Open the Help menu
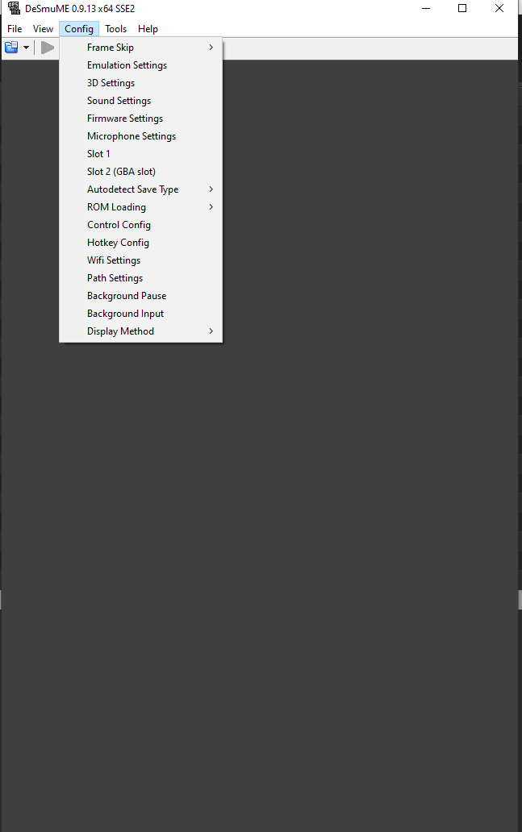Screen dimensions: 522x832 (148, 29)
